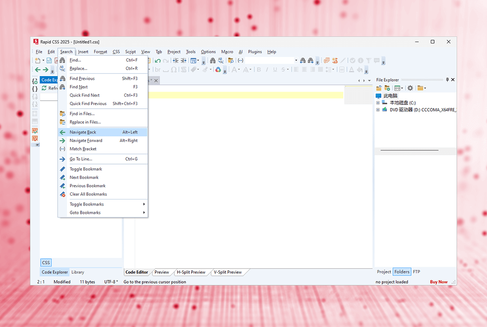This screenshot has height=327, width=487.
Task: Select Navigate Back menu entry
Action: (103, 132)
